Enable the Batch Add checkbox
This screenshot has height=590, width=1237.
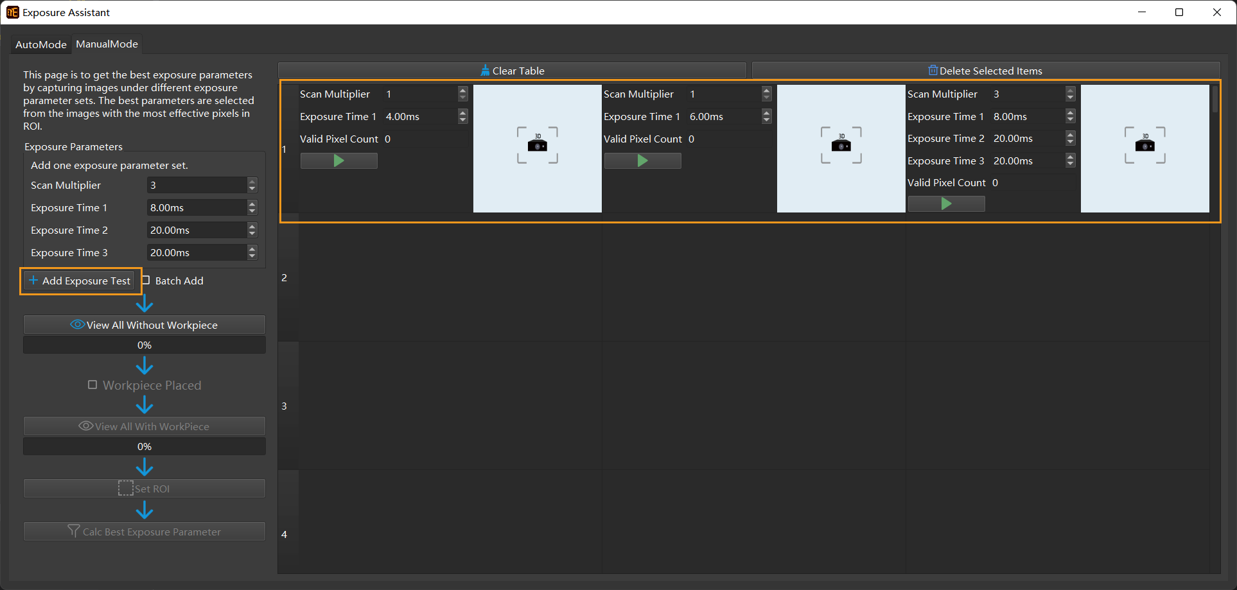(x=146, y=281)
